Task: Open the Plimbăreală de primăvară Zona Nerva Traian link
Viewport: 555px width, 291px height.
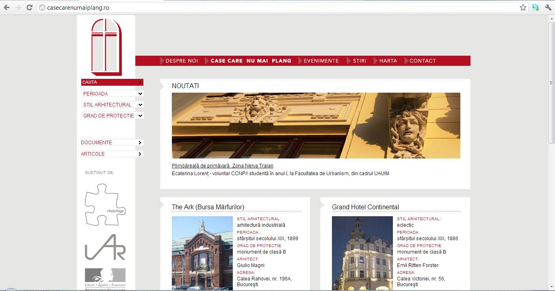Action: tap(223, 166)
